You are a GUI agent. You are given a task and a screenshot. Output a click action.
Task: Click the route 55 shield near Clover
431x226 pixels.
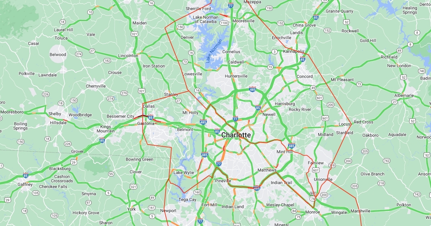[111, 174]
